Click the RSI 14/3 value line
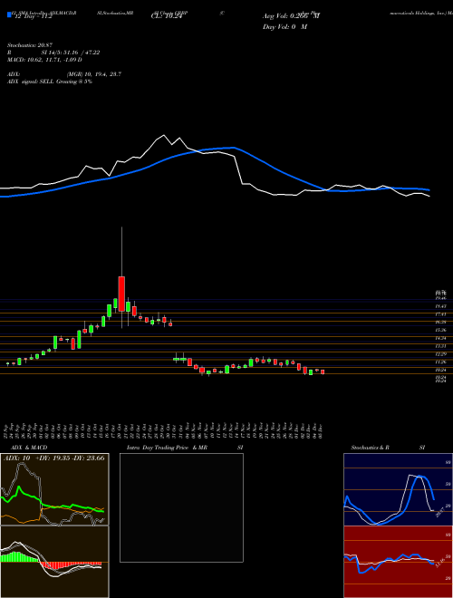Viewport: 453px width, 598px height. coord(53,53)
